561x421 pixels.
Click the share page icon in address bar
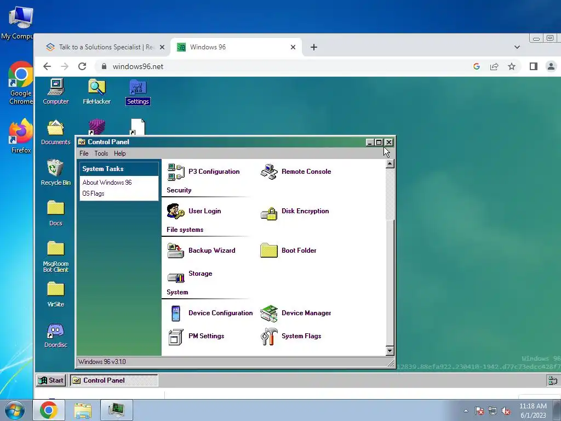tap(494, 66)
